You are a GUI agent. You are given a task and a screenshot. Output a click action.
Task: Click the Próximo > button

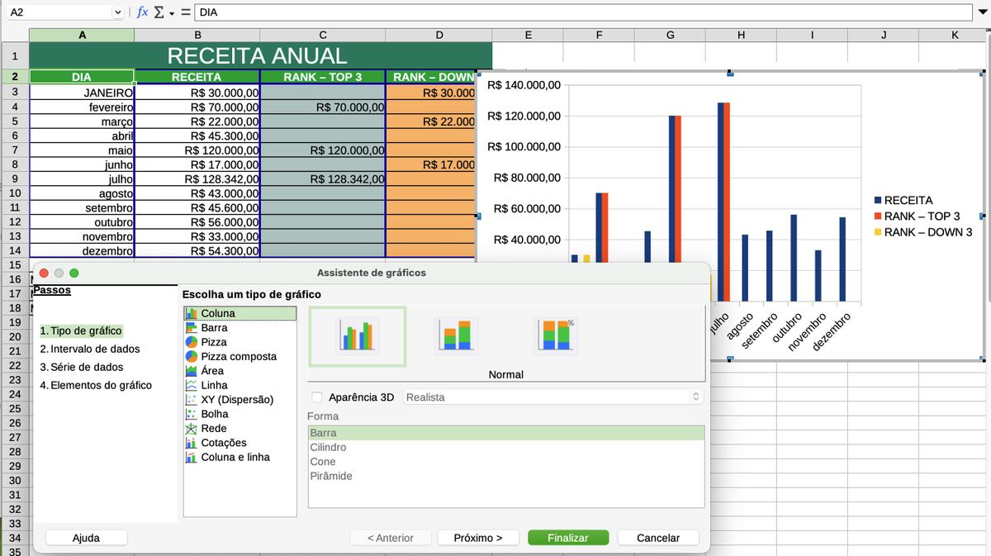coord(478,538)
